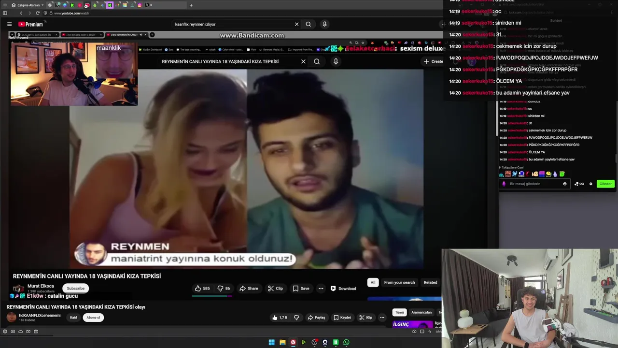Open the hdKAANFLIXcehennemi channel avatar
Screen dimensions: 618x348
11,317
